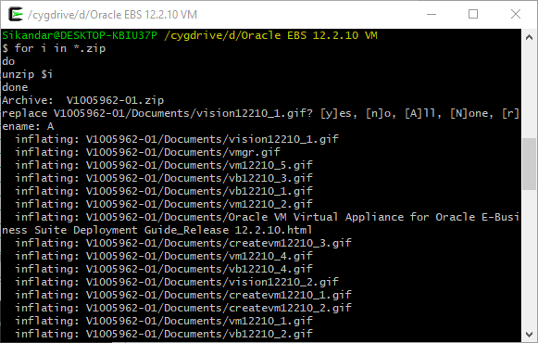Click the scrollbar down arrow
Screen dimensions: 538x343
(x=529, y=334)
